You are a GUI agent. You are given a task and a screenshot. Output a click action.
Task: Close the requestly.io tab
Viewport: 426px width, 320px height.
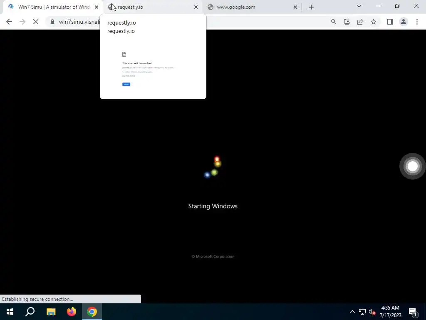point(196,7)
